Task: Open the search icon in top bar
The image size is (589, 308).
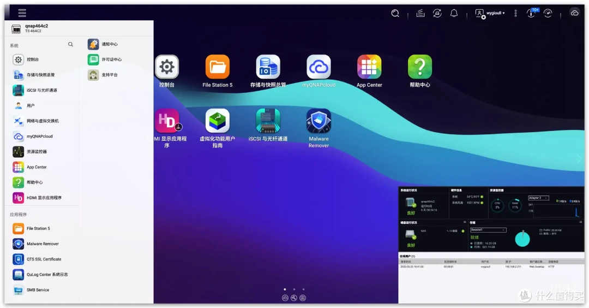Action: (395, 14)
